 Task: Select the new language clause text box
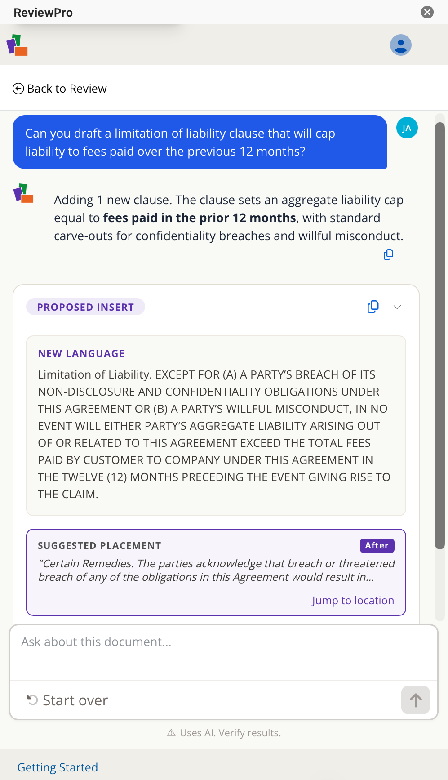216,426
